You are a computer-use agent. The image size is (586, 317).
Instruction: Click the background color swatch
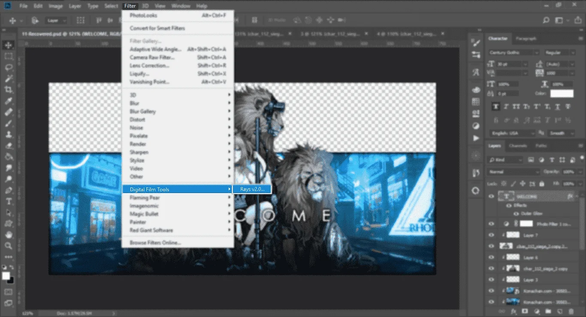click(x=10, y=280)
